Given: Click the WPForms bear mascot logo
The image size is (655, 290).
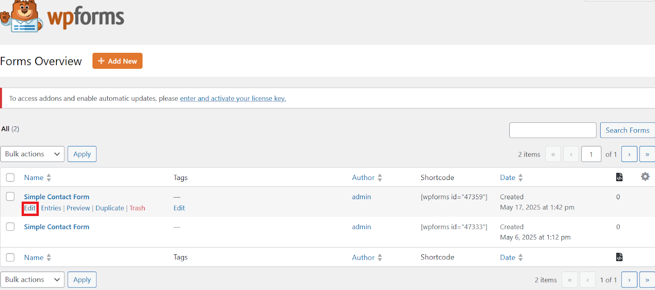Looking at the screenshot, I should 22,16.
